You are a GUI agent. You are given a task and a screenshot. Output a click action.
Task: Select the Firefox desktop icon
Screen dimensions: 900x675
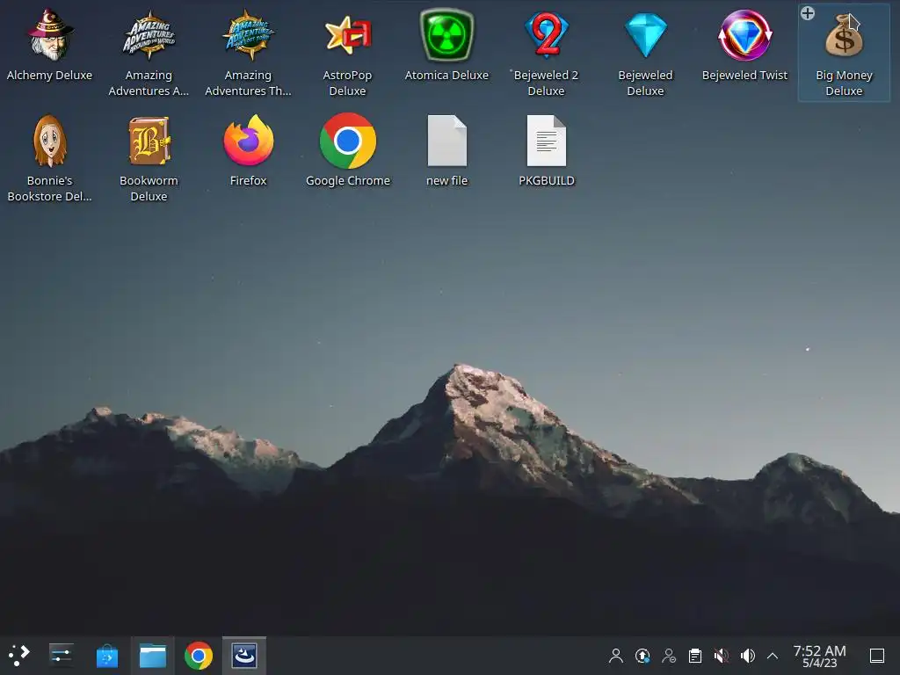249,142
